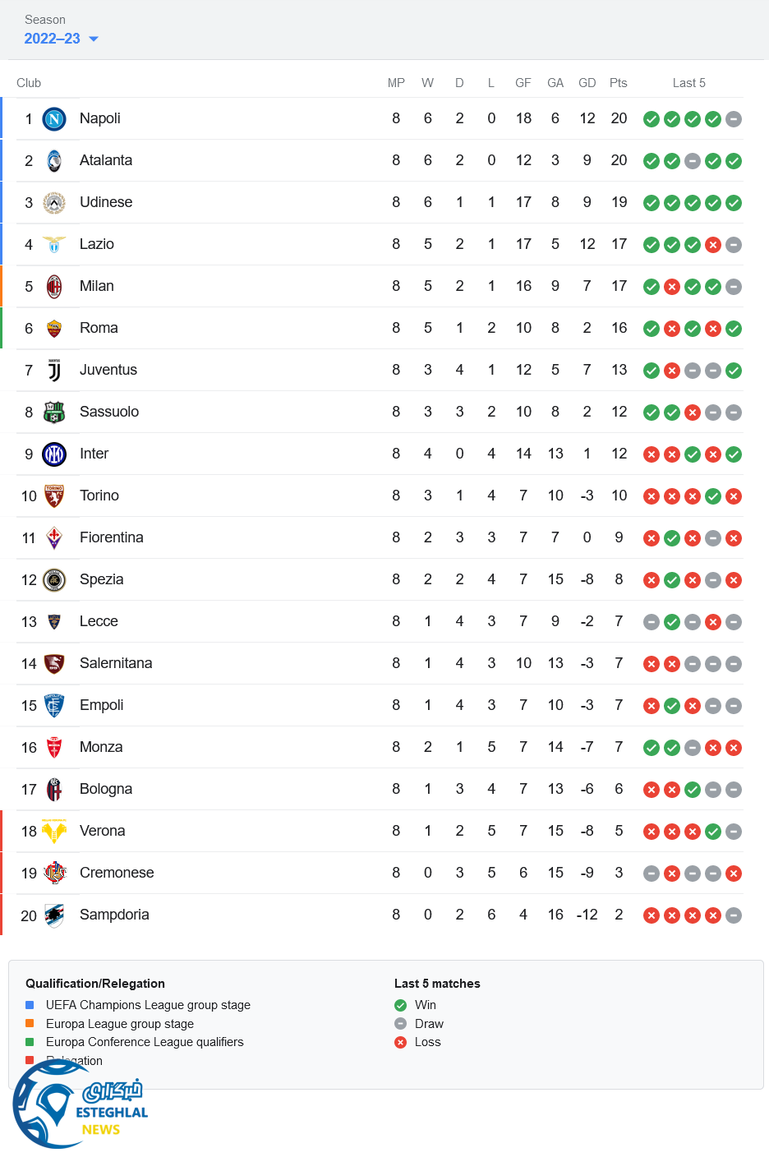769x1171 pixels.
Task: Click the blue Champions League legend swatch
Action: (x=30, y=1005)
